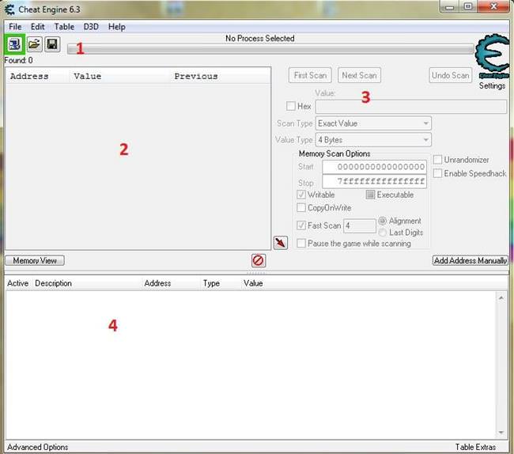Open the process list icon
514x454 pixels.
point(14,44)
